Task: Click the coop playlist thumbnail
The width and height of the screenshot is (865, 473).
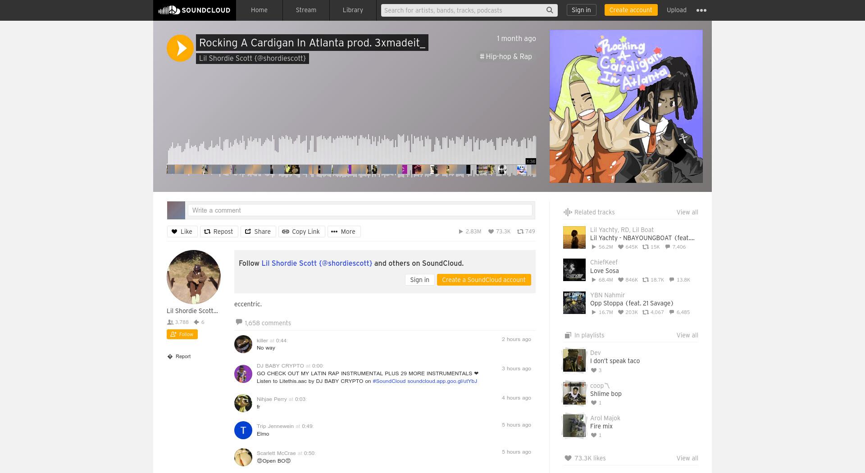Action: [x=574, y=393]
